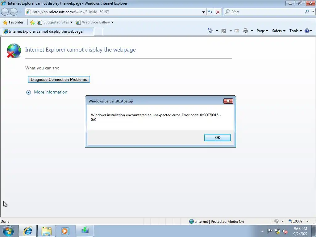Expand the More information section arrow
Viewport: 316px width, 237px height.
pos(28,92)
